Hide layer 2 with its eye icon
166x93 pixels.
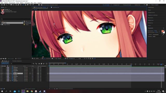pos(1,69)
